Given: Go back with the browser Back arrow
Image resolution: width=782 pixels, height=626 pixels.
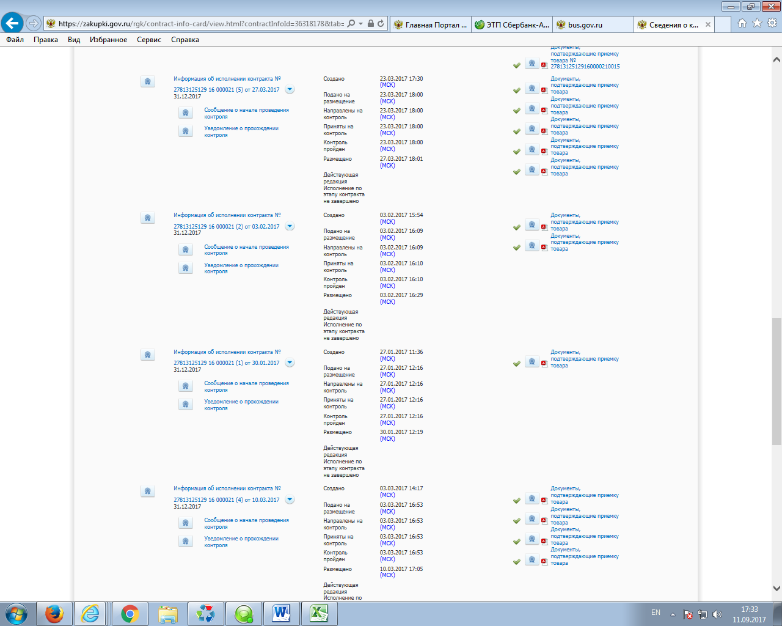Looking at the screenshot, I should [x=12, y=23].
